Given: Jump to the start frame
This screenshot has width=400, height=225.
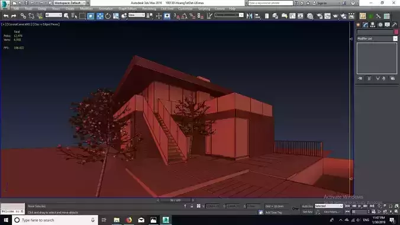Looking at the screenshot, I should [347, 206].
